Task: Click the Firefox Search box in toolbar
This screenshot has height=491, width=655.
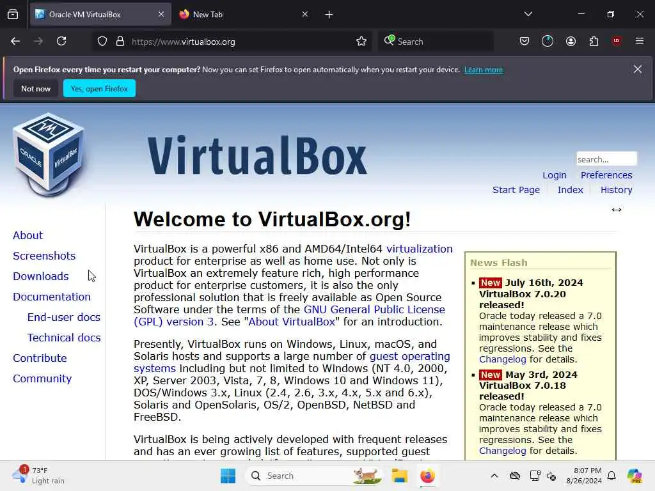Action: click(x=435, y=42)
